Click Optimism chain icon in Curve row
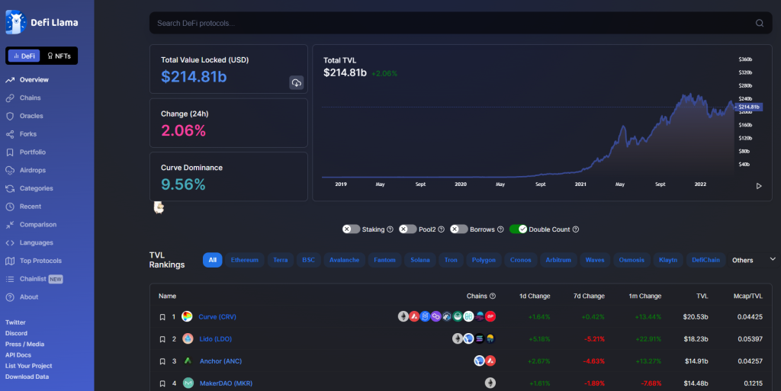 tap(490, 316)
